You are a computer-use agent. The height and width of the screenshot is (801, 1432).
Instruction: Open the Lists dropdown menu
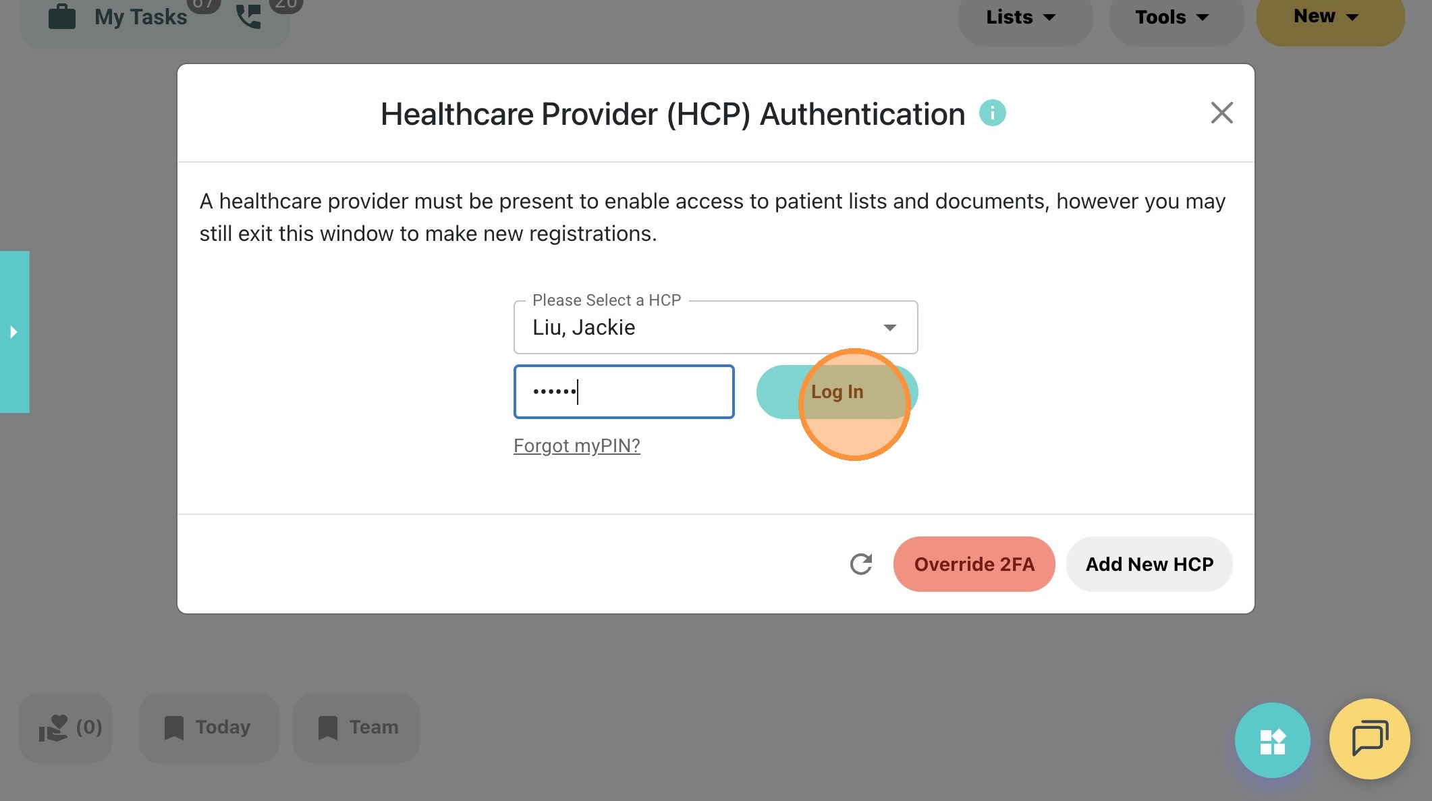click(1021, 17)
